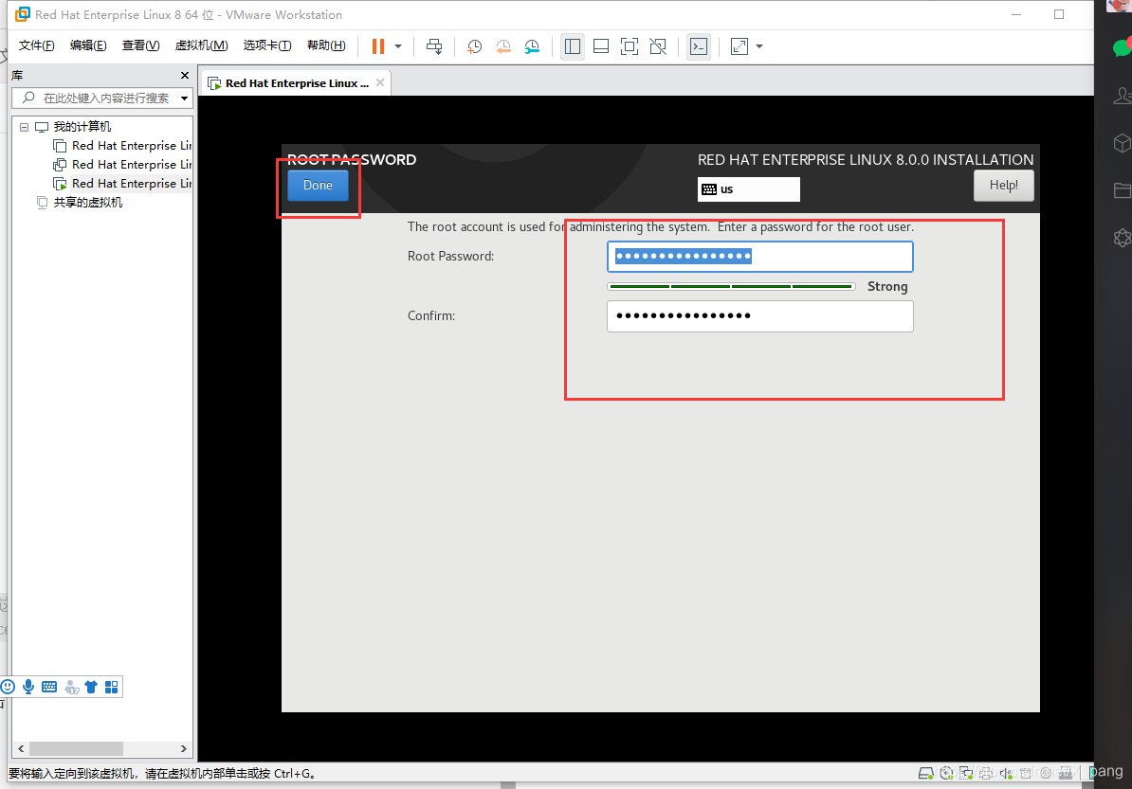Image resolution: width=1132 pixels, height=789 pixels.
Task: Open the 虚拟机(M) menu
Action: click(x=201, y=45)
